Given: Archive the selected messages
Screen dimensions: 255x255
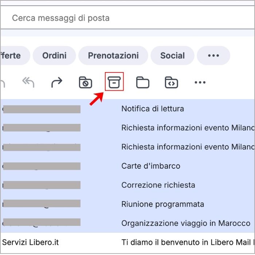Looking at the screenshot, I should tap(114, 82).
